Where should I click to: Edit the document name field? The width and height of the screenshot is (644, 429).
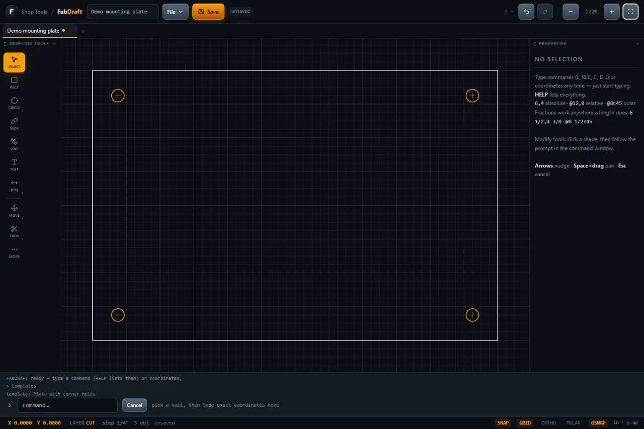123,12
